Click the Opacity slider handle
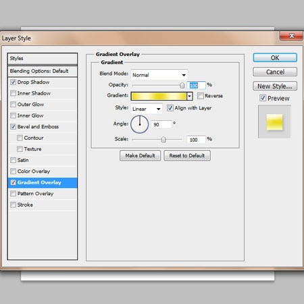Viewport: 304px width, 304px height. tap(182, 86)
